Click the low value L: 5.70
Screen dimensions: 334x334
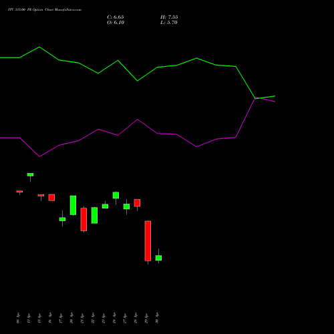tap(169, 23)
